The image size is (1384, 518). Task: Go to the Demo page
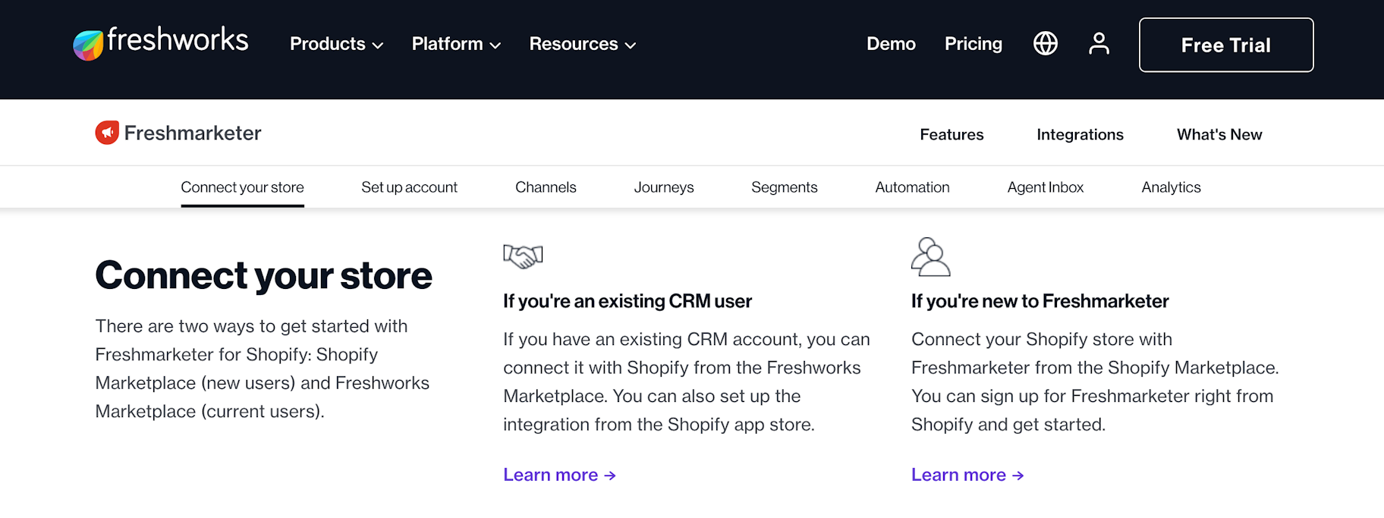point(891,44)
